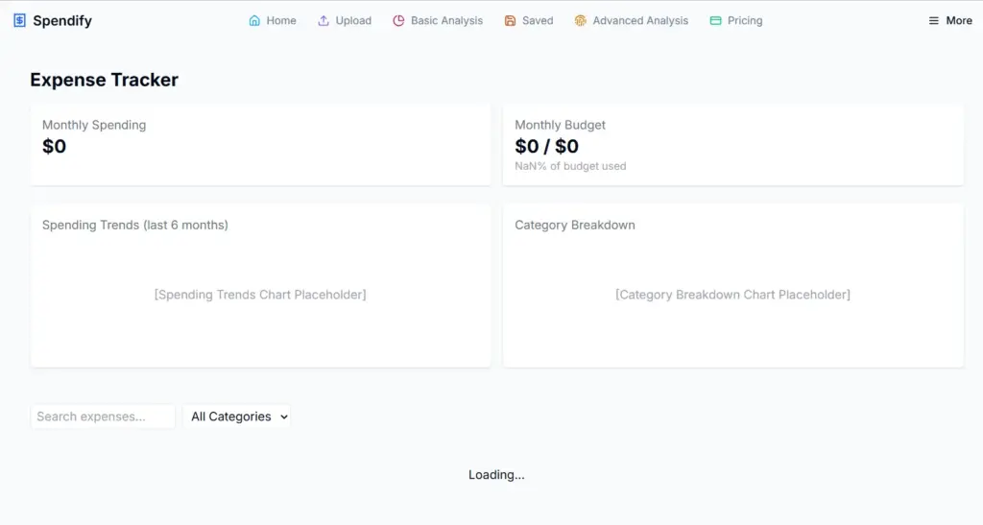Image resolution: width=983 pixels, height=525 pixels.
Task: Click the Category Breakdown title
Action: [575, 225]
